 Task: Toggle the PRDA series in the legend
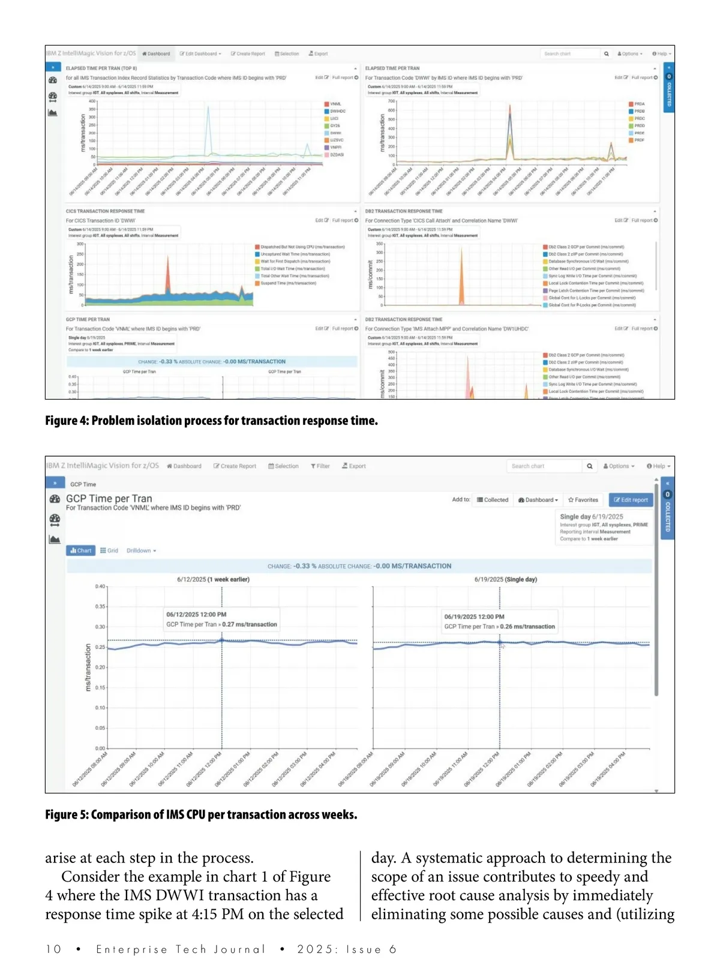pos(631,104)
